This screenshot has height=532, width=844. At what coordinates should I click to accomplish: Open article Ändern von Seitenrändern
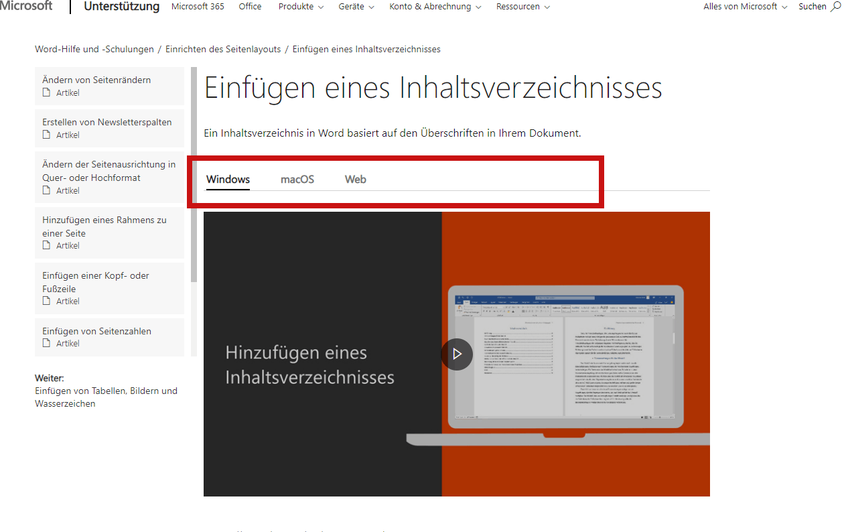point(109,86)
